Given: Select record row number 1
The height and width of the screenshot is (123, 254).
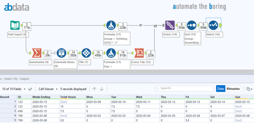Looking at the screenshot, I should 8,102.
